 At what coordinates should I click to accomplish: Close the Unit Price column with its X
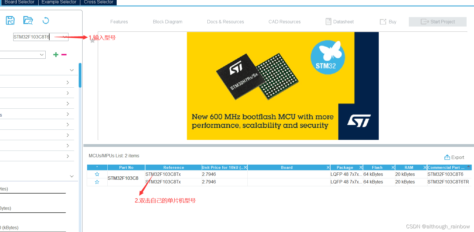(245, 167)
